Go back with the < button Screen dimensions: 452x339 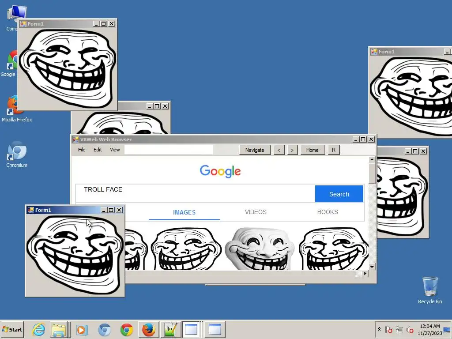click(279, 150)
